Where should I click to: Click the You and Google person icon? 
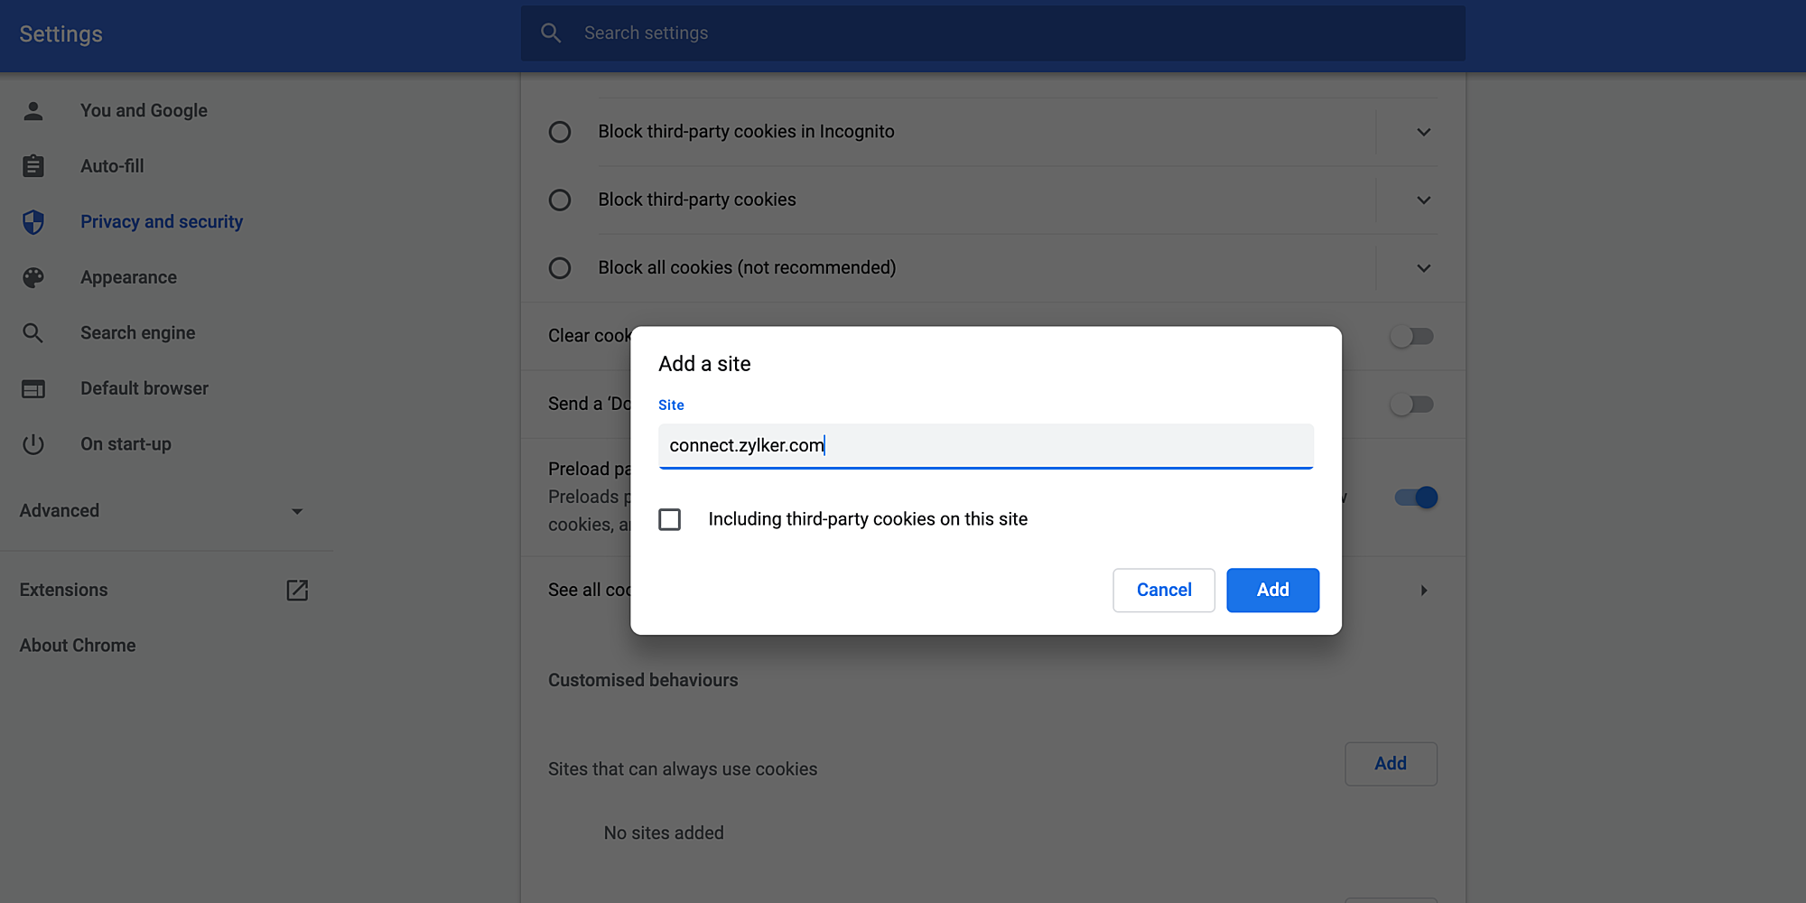33,111
